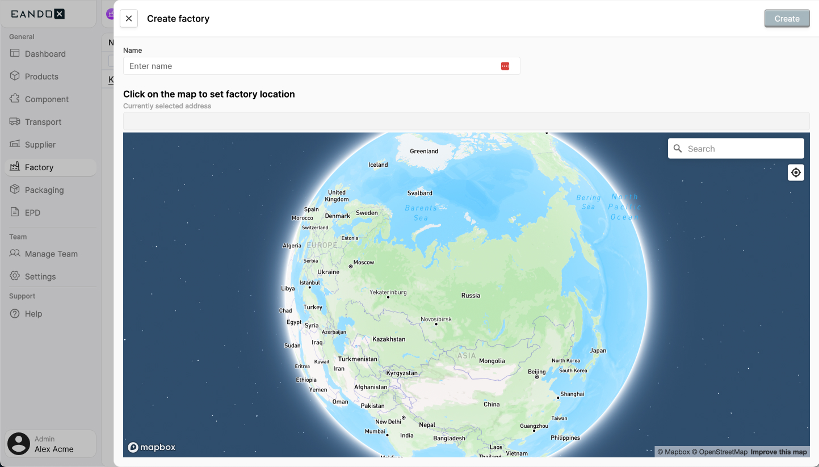Click the EPD document icon
The height and width of the screenshot is (467, 819).
(15, 212)
